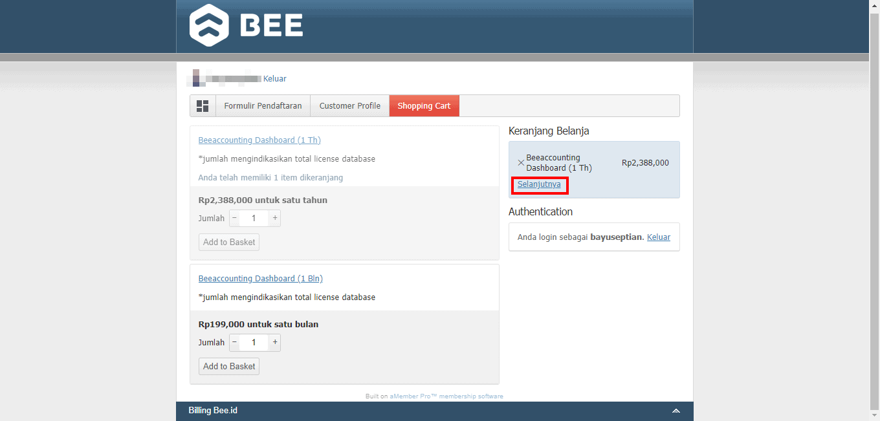The width and height of the screenshot is (880, 421).
Task: Click the Billing Bee.id footer text
Action: (213, 411)
